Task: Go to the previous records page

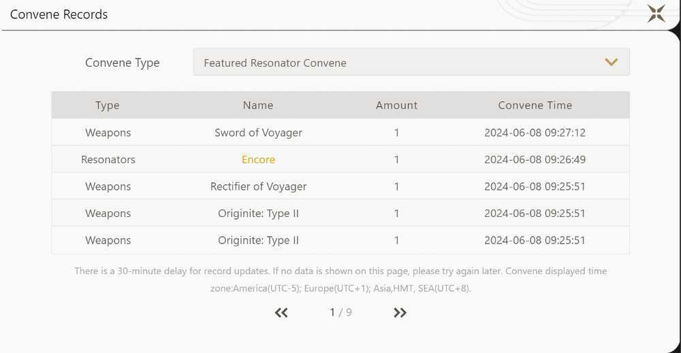Action: (x=281, y=313)
